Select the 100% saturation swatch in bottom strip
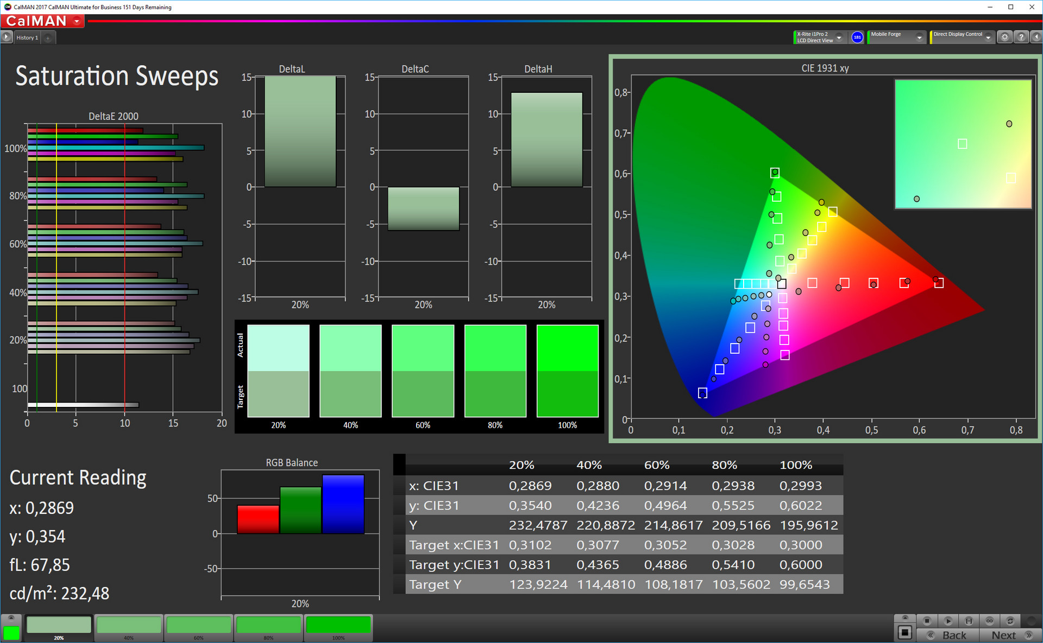The image size is (1043, 643). click(338, 628)
